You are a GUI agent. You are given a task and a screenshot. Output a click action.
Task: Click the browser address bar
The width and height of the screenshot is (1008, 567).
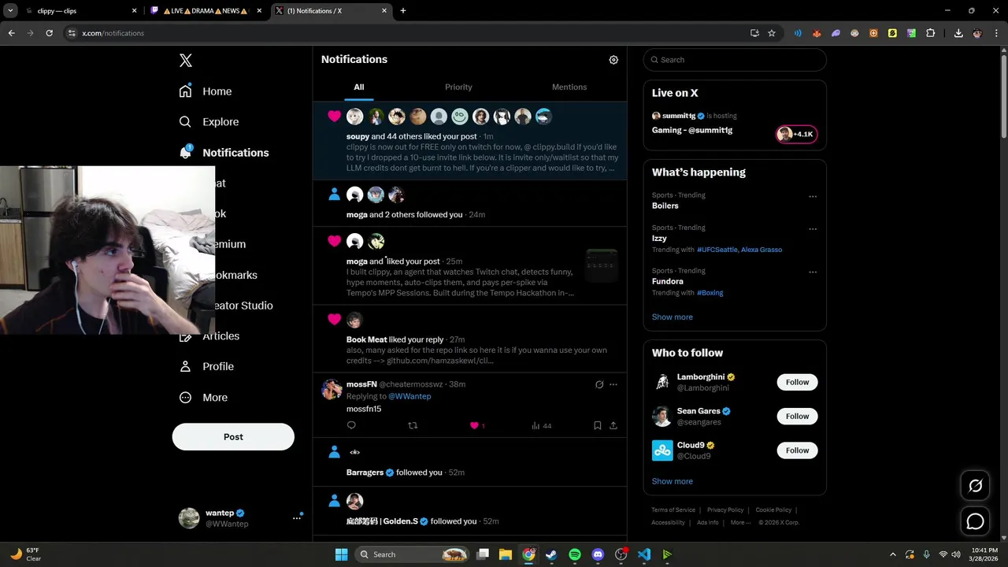click(x=406, y=33)
